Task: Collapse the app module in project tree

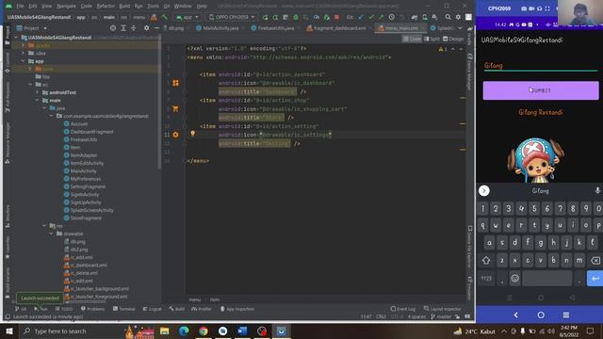Action: 24,61
